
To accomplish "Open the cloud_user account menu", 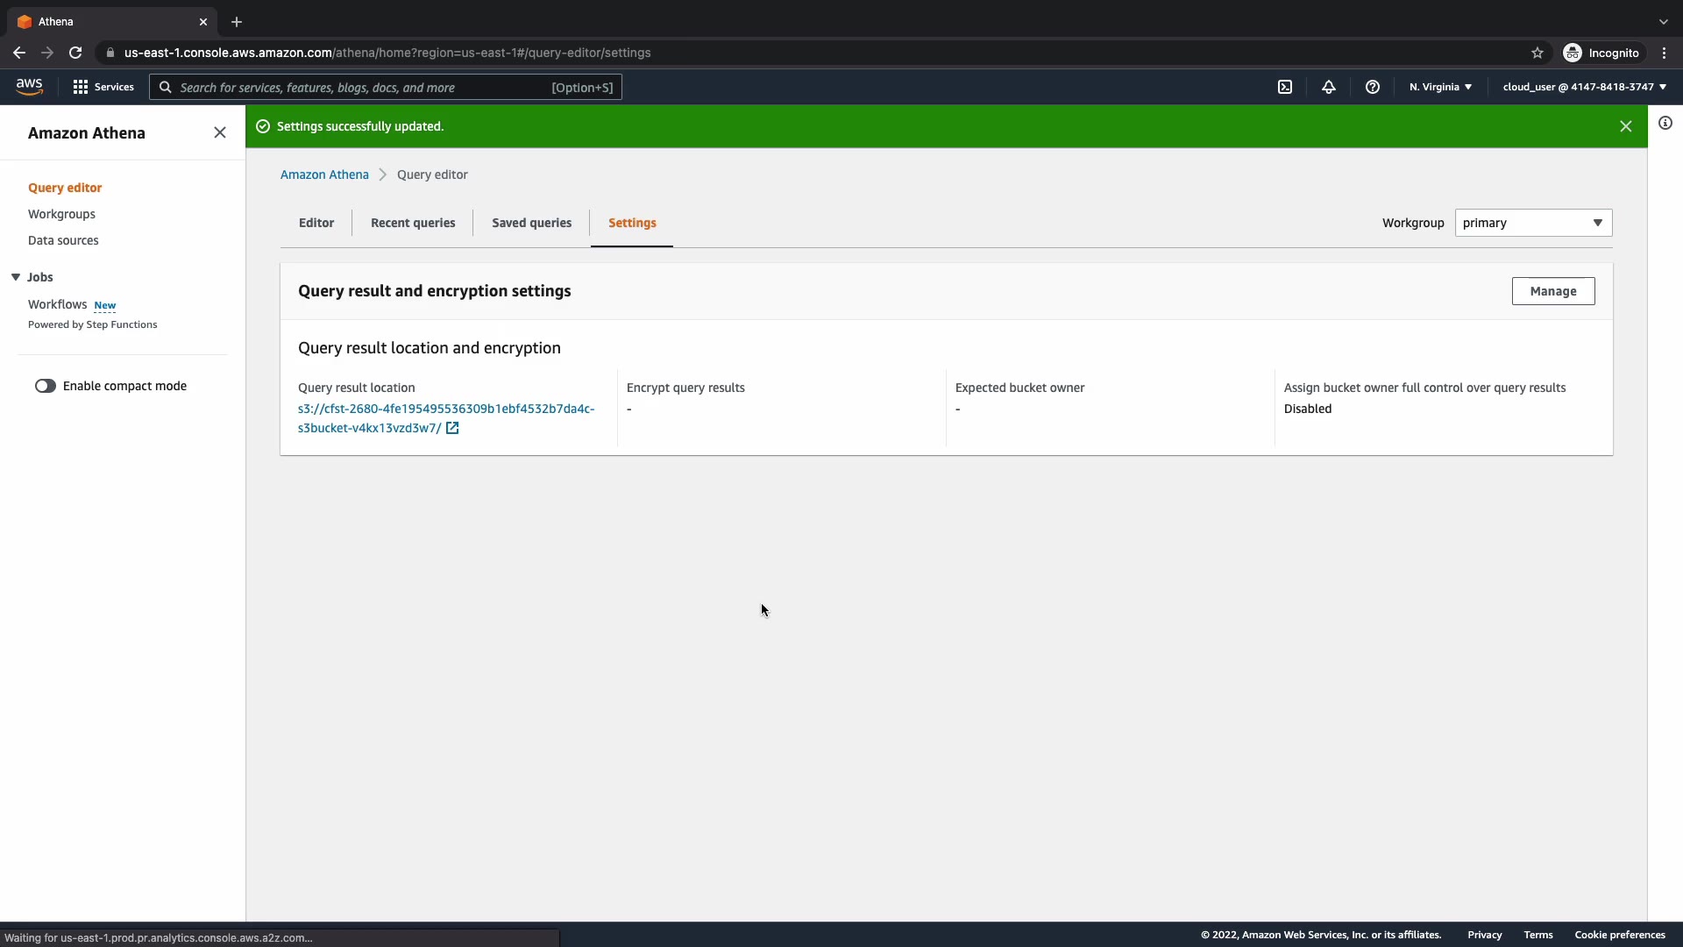I will [x=1584, y=87].
